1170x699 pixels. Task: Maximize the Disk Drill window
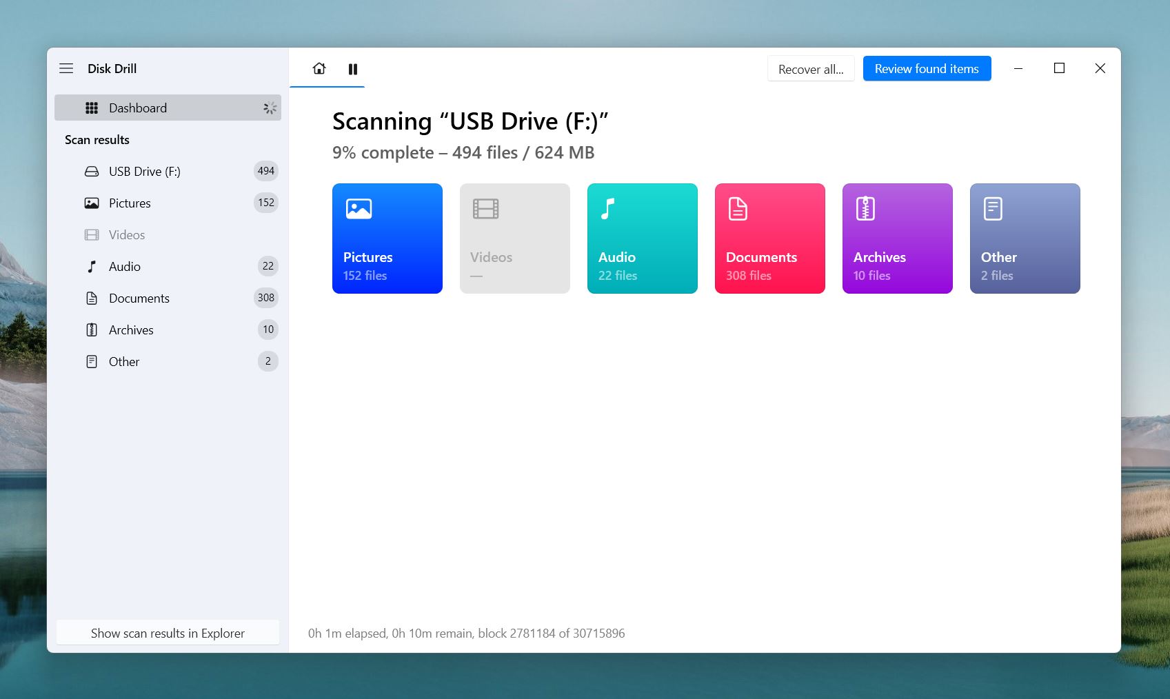pyautogui.click(x=1059, y=68)
